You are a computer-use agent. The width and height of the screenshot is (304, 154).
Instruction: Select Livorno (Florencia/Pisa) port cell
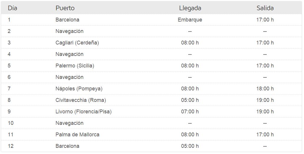(x=84, y=112)
